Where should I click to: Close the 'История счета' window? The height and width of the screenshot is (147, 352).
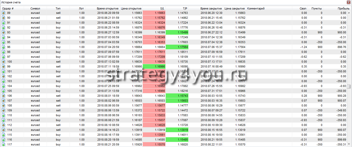pyautogui.click(x=349, y=2)
